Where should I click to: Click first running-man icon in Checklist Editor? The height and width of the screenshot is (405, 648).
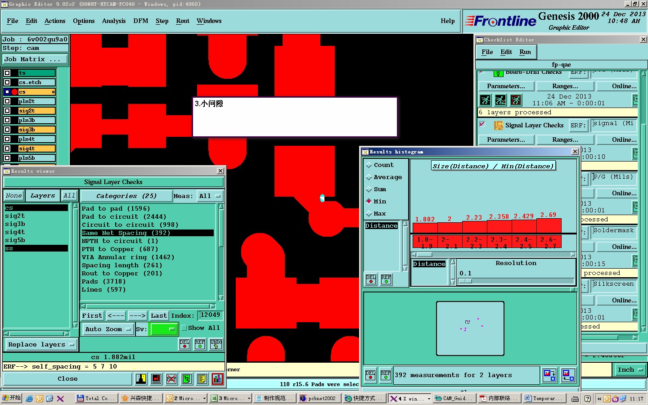point(485,100)
